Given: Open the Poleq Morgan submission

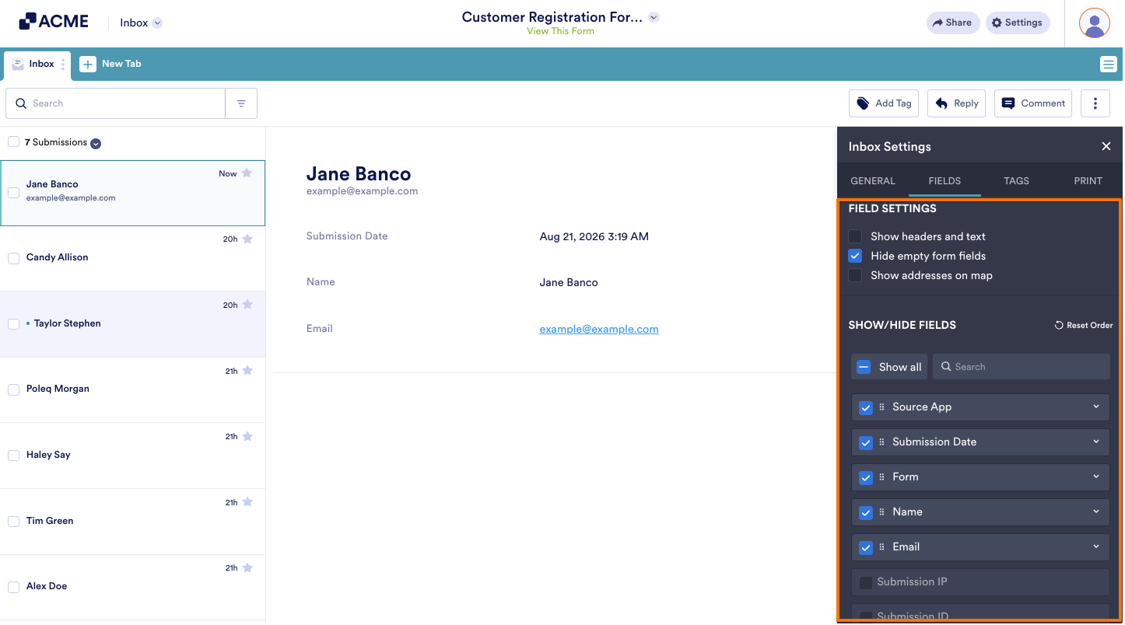Looking at the screenshot, I should click(x=132, y=389).
